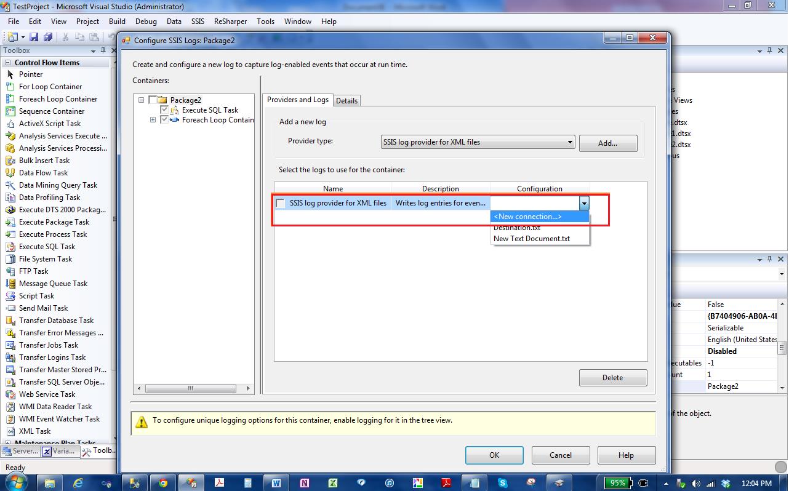This screenshot has width=789, height=491.
Task: Click the XML Task icon in Toolbox
Action: coord(10,431)
